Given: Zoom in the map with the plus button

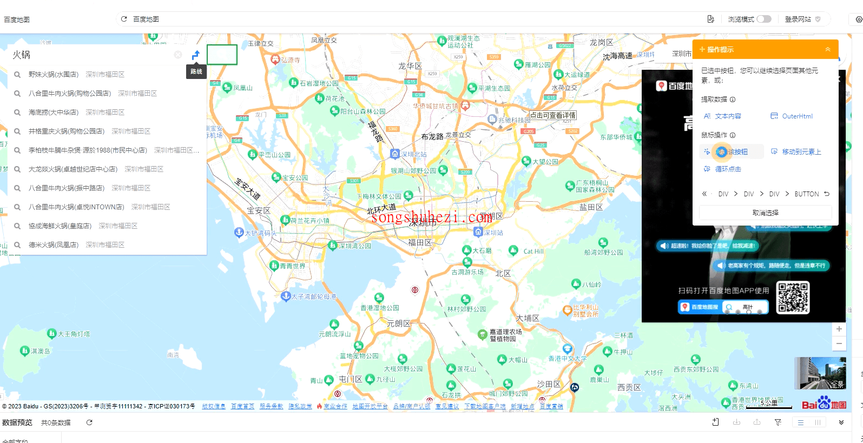Looking at the screenshot, I should 839,329.
